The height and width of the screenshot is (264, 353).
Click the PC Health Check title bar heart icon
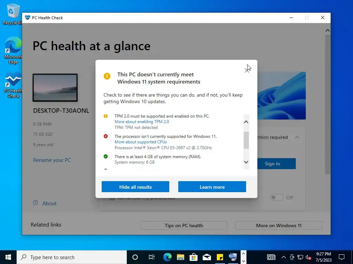click(28, 18)
